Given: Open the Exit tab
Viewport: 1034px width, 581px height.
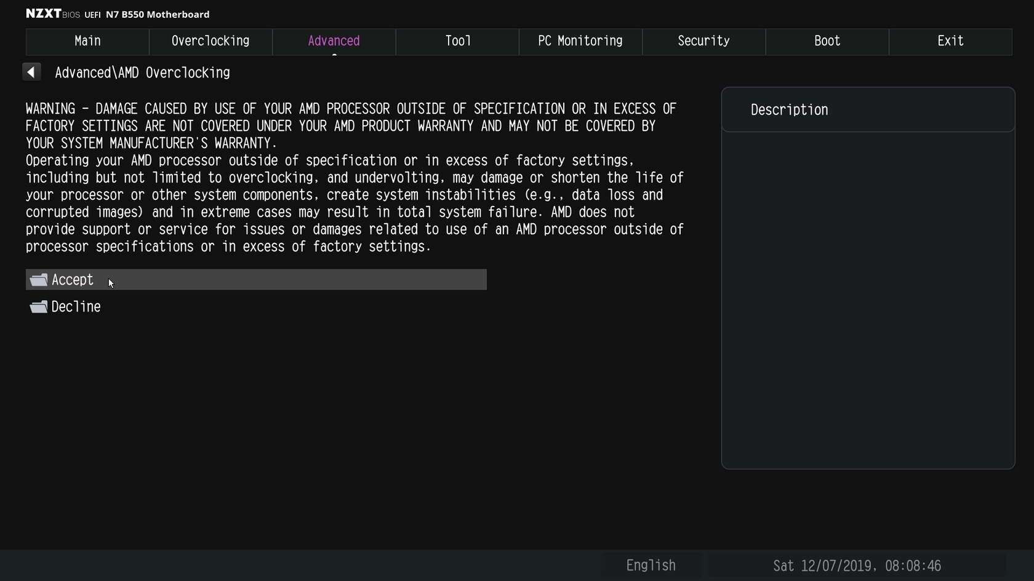Looking at the screenshot, I should tap(950, 41).
